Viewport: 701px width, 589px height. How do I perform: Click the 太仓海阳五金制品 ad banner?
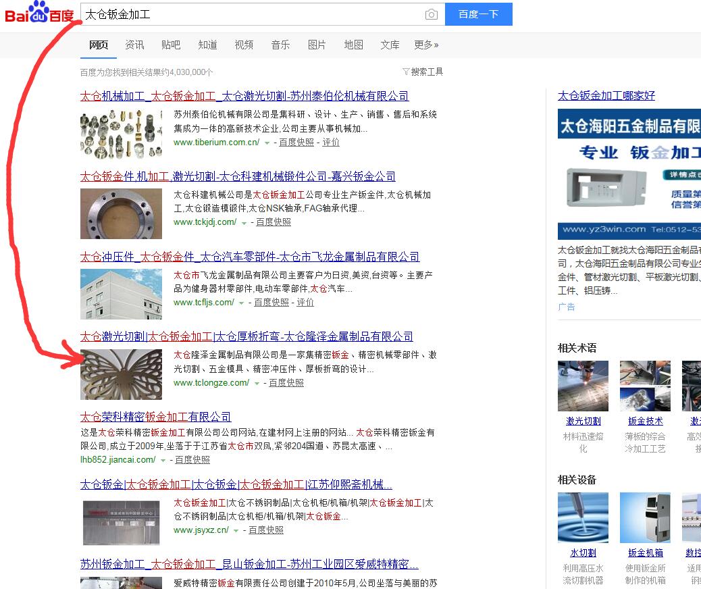629,174
